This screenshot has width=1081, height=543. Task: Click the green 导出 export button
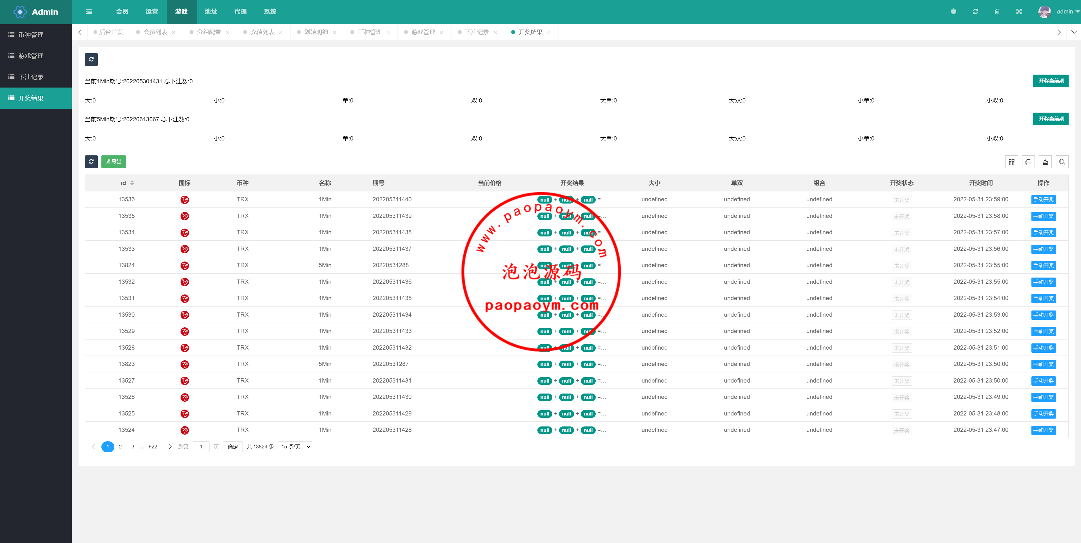[x=113, y=162]
